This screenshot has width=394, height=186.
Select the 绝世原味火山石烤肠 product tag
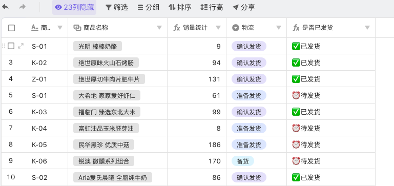click(x=106, y=63)
